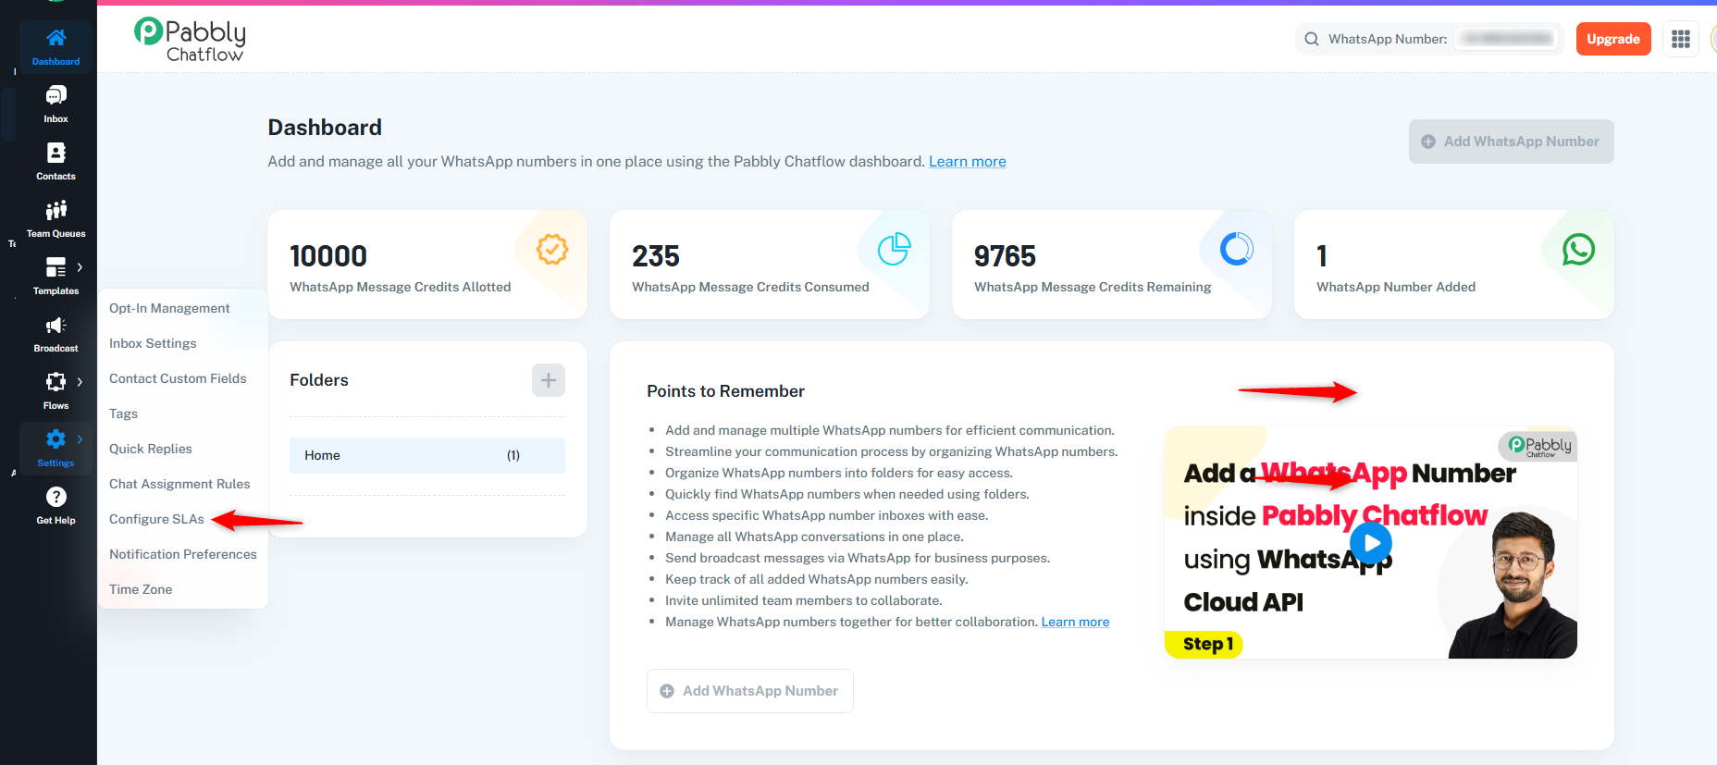Click the plus icon in Folders
The image size is (1717, 765).
coord(549,380)
